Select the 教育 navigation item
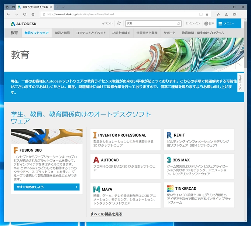Screen dimensions: 251x226 [x=14, y=33]
